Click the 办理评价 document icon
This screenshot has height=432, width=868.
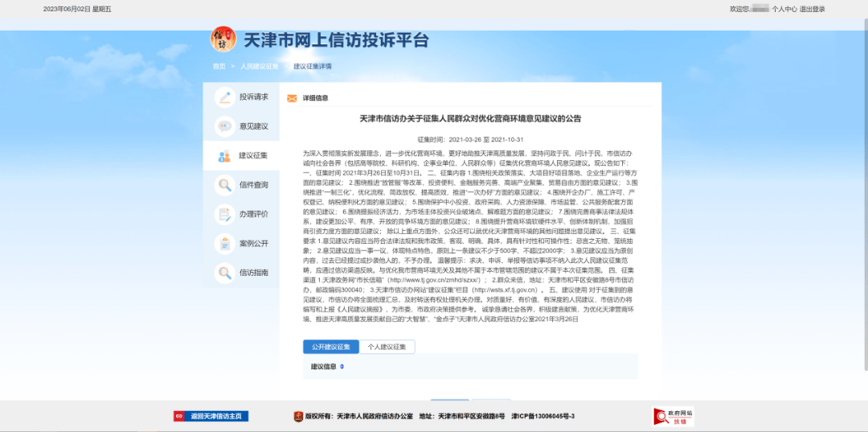pyautogui.click(x=224, y=215)
